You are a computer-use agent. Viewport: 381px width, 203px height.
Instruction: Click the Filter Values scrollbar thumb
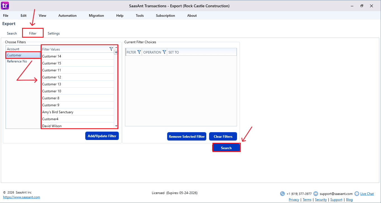[x=116, y=52]
